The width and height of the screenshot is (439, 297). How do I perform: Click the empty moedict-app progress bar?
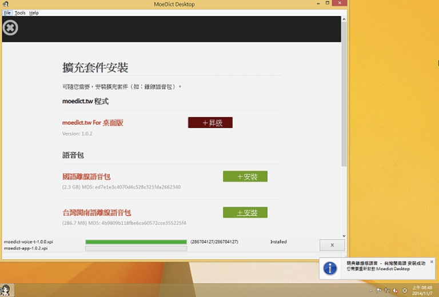click(136, 248)
